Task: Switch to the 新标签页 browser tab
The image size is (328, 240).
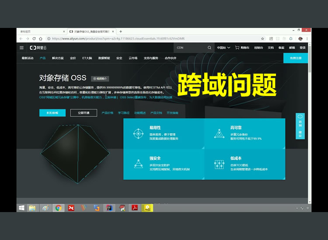Action: pyautogui.click(x=42, y=31)
